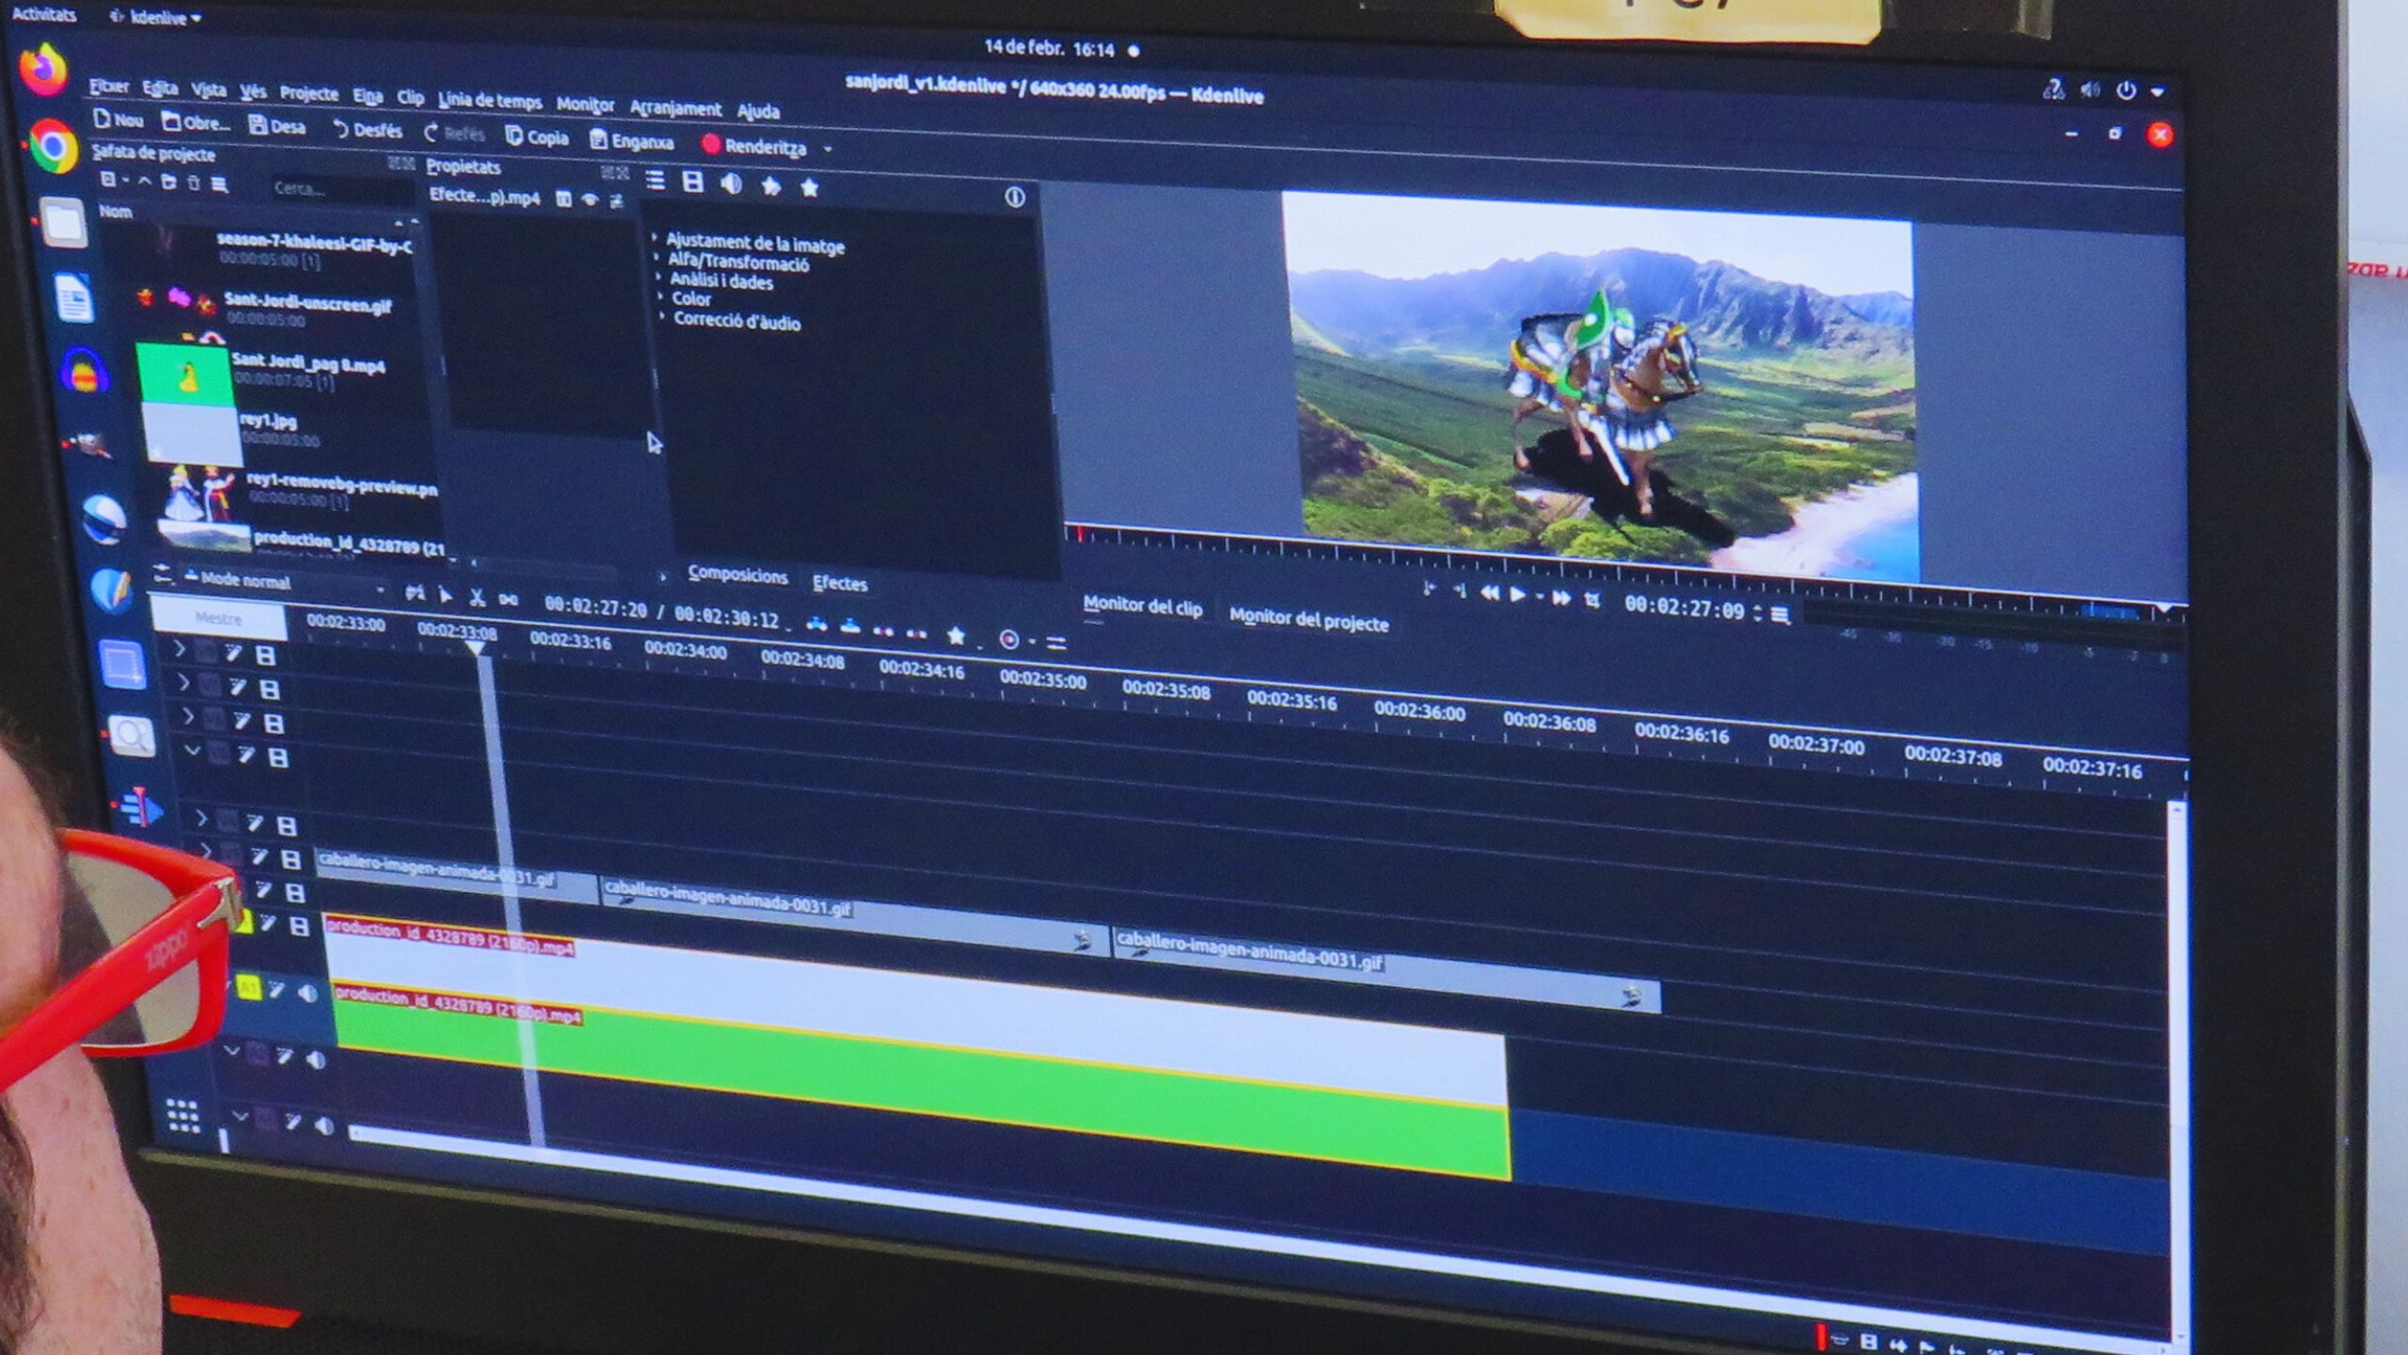Image resolution: width=2408 pixels, height=1355 pixels.
Task: Show main effects list icon
Action: 656,180
